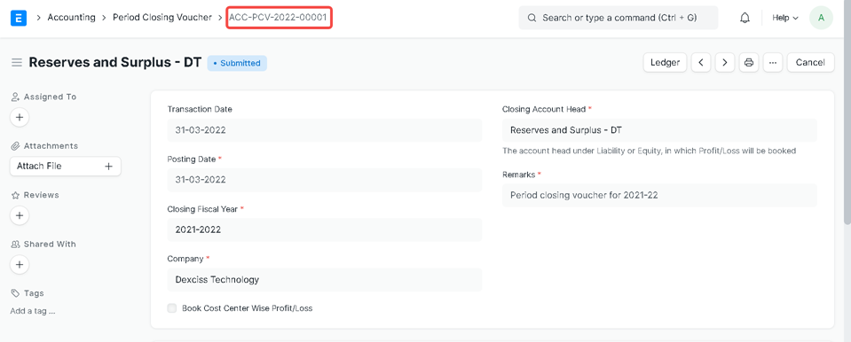The width and height of the screenshot is (851, 342).
Task: Open the notifications bell
Action: [745, 18]
